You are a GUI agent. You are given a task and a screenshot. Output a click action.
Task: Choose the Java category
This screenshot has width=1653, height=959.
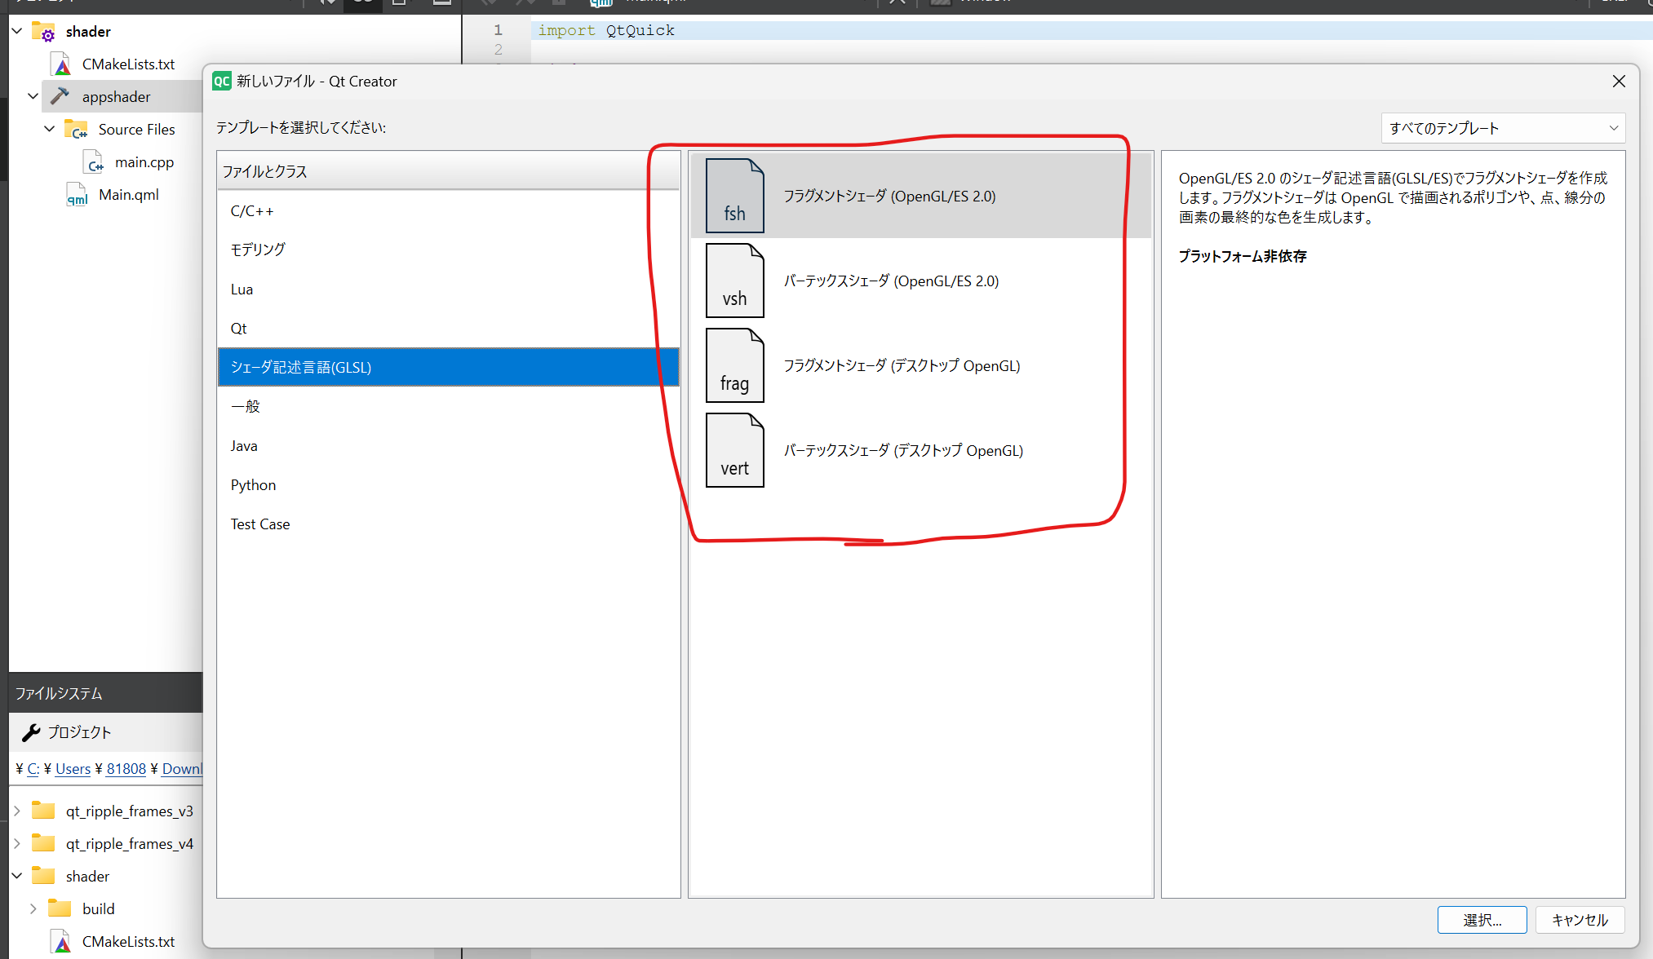point(449,446)
